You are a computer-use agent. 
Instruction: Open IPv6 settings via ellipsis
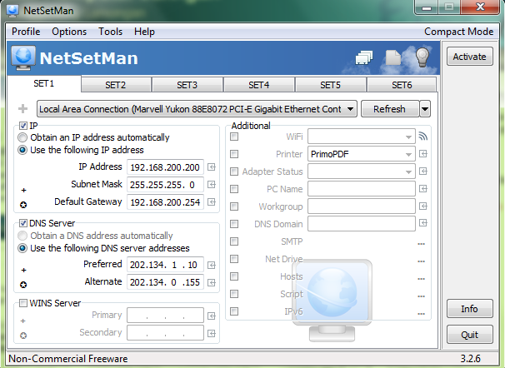[x=422, y=314]
